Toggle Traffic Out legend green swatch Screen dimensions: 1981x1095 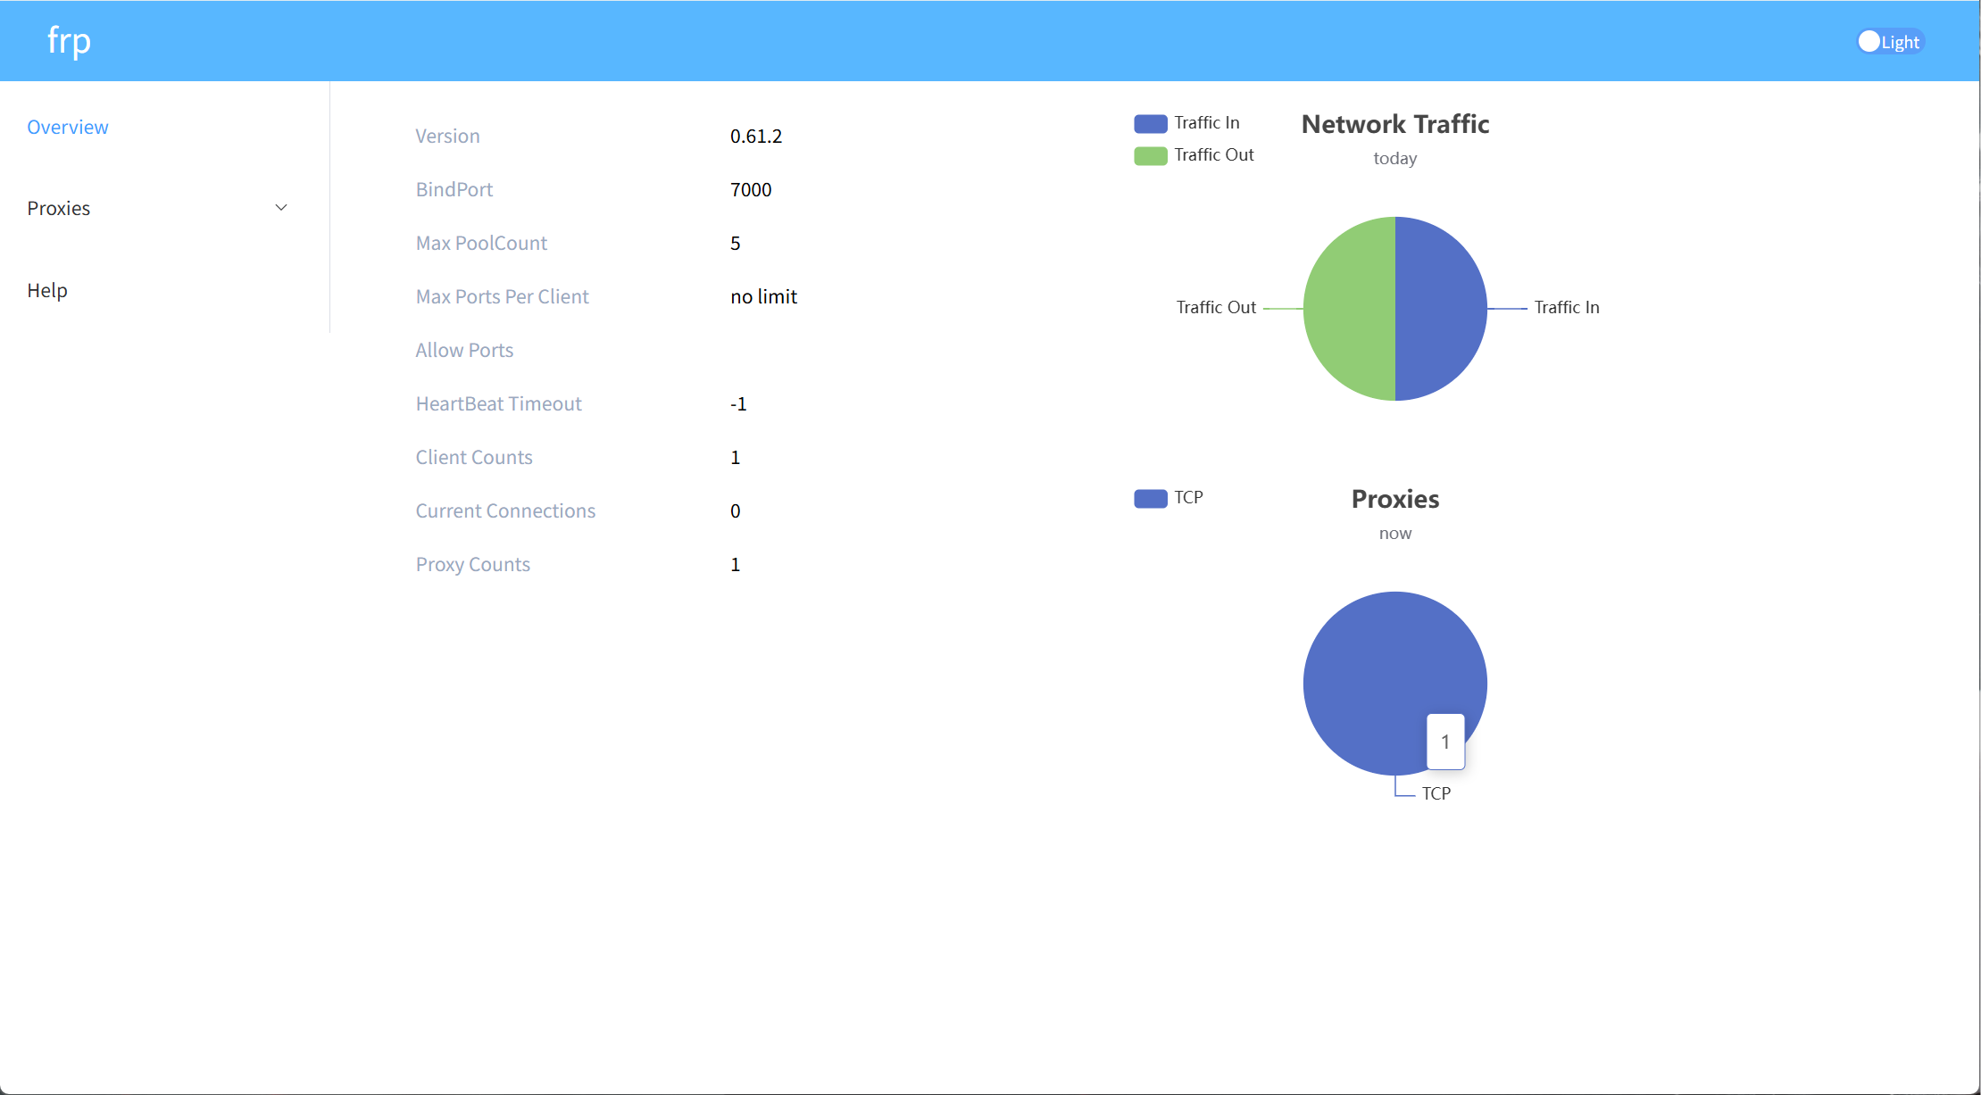[1150, 155]
